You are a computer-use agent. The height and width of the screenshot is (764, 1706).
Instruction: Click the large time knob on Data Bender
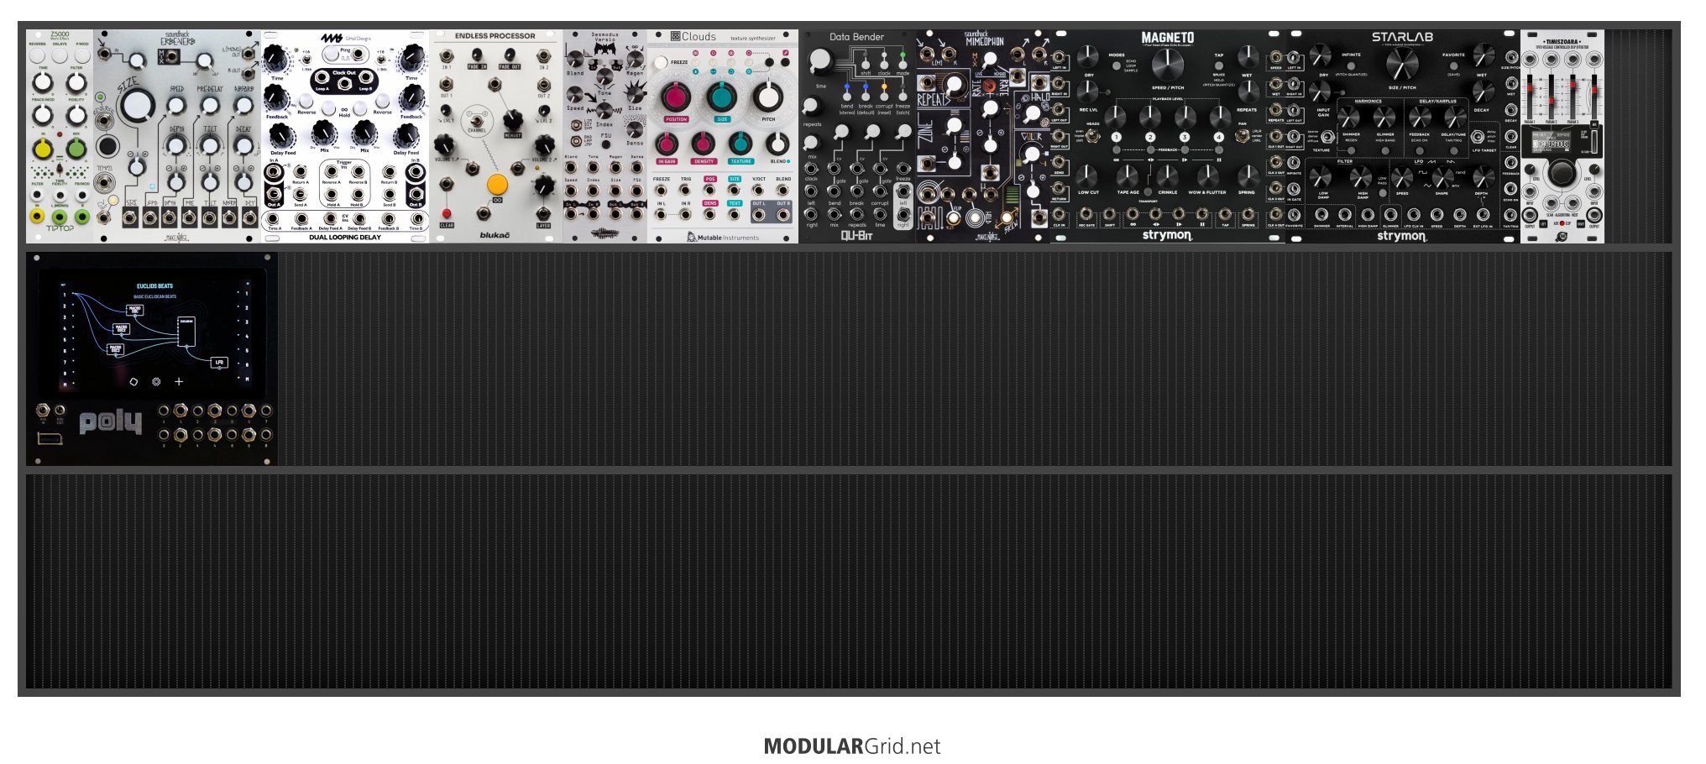tap(820, 60)
